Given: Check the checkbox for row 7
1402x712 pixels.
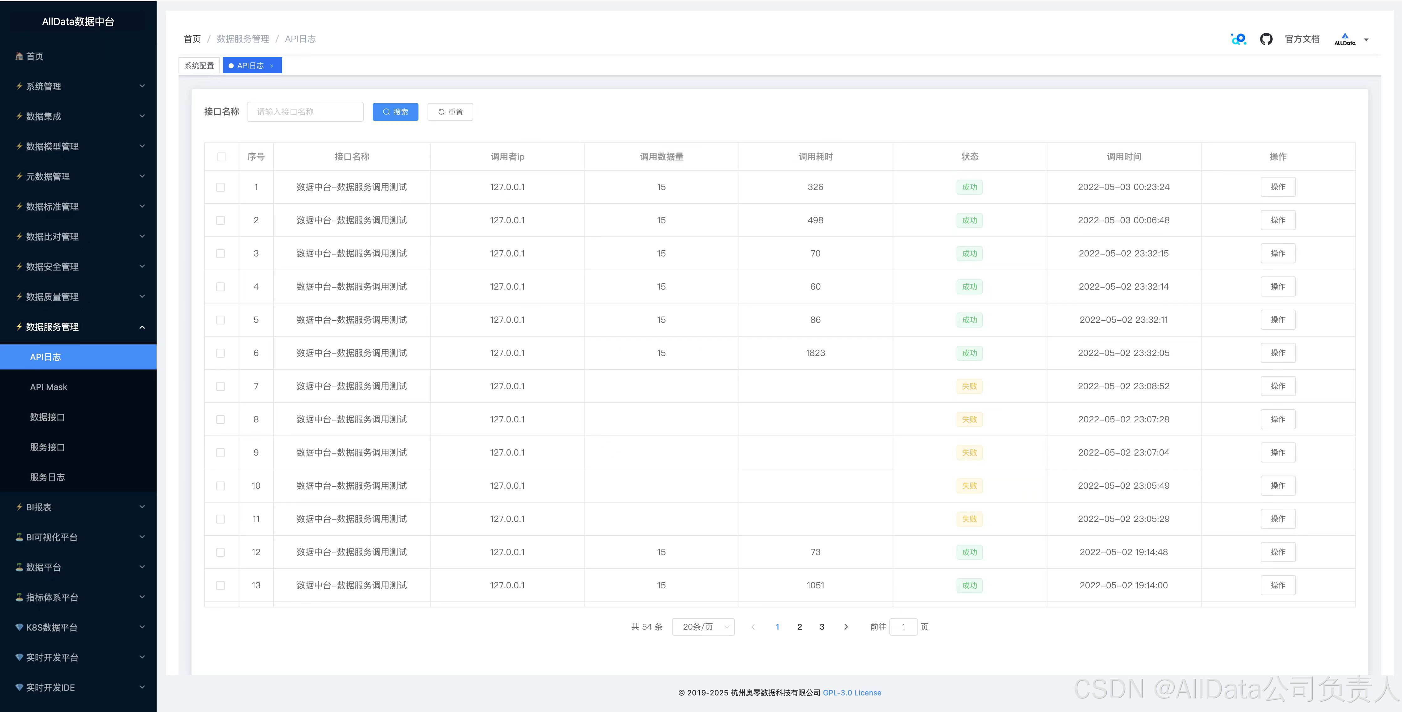Looking at the screenshot, I should click(221, 386).
